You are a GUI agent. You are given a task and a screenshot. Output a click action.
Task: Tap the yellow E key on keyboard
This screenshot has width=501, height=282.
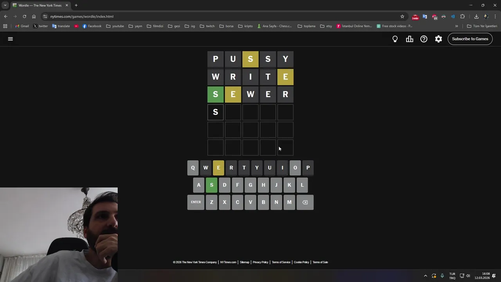click(218, 168)
